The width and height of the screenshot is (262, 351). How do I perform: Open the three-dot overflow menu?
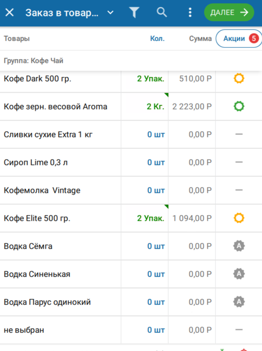190,13
